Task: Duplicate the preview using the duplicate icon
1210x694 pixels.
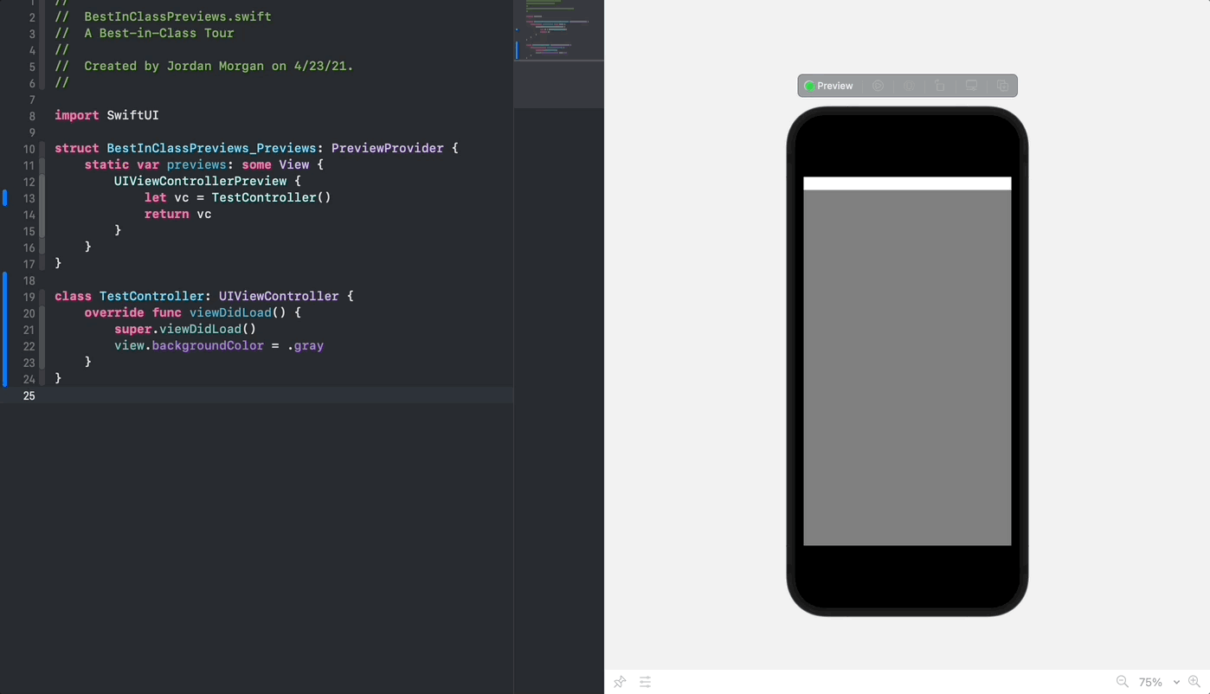Action: point(1002,86)
